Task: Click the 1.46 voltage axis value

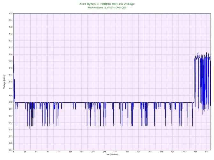Action: click(x=11, y=27)
